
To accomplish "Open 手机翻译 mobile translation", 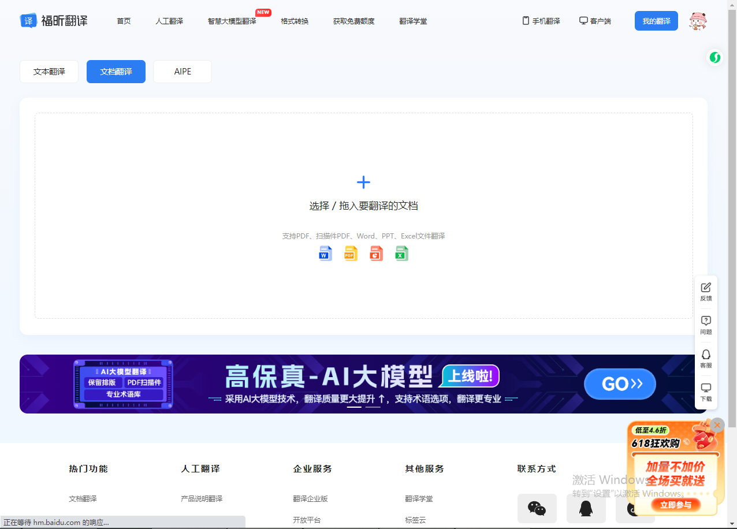I will (541, 21).
